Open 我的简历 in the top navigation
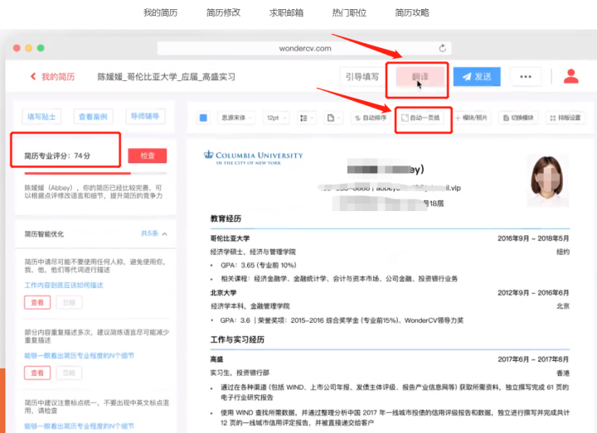 pos(160,13)
